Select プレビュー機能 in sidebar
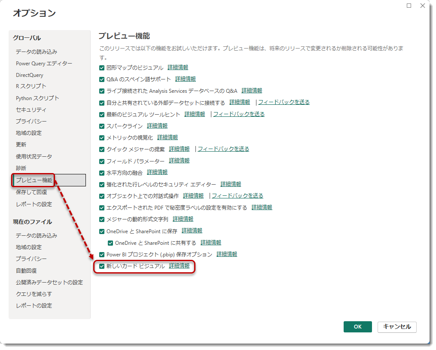 (49, 180)
